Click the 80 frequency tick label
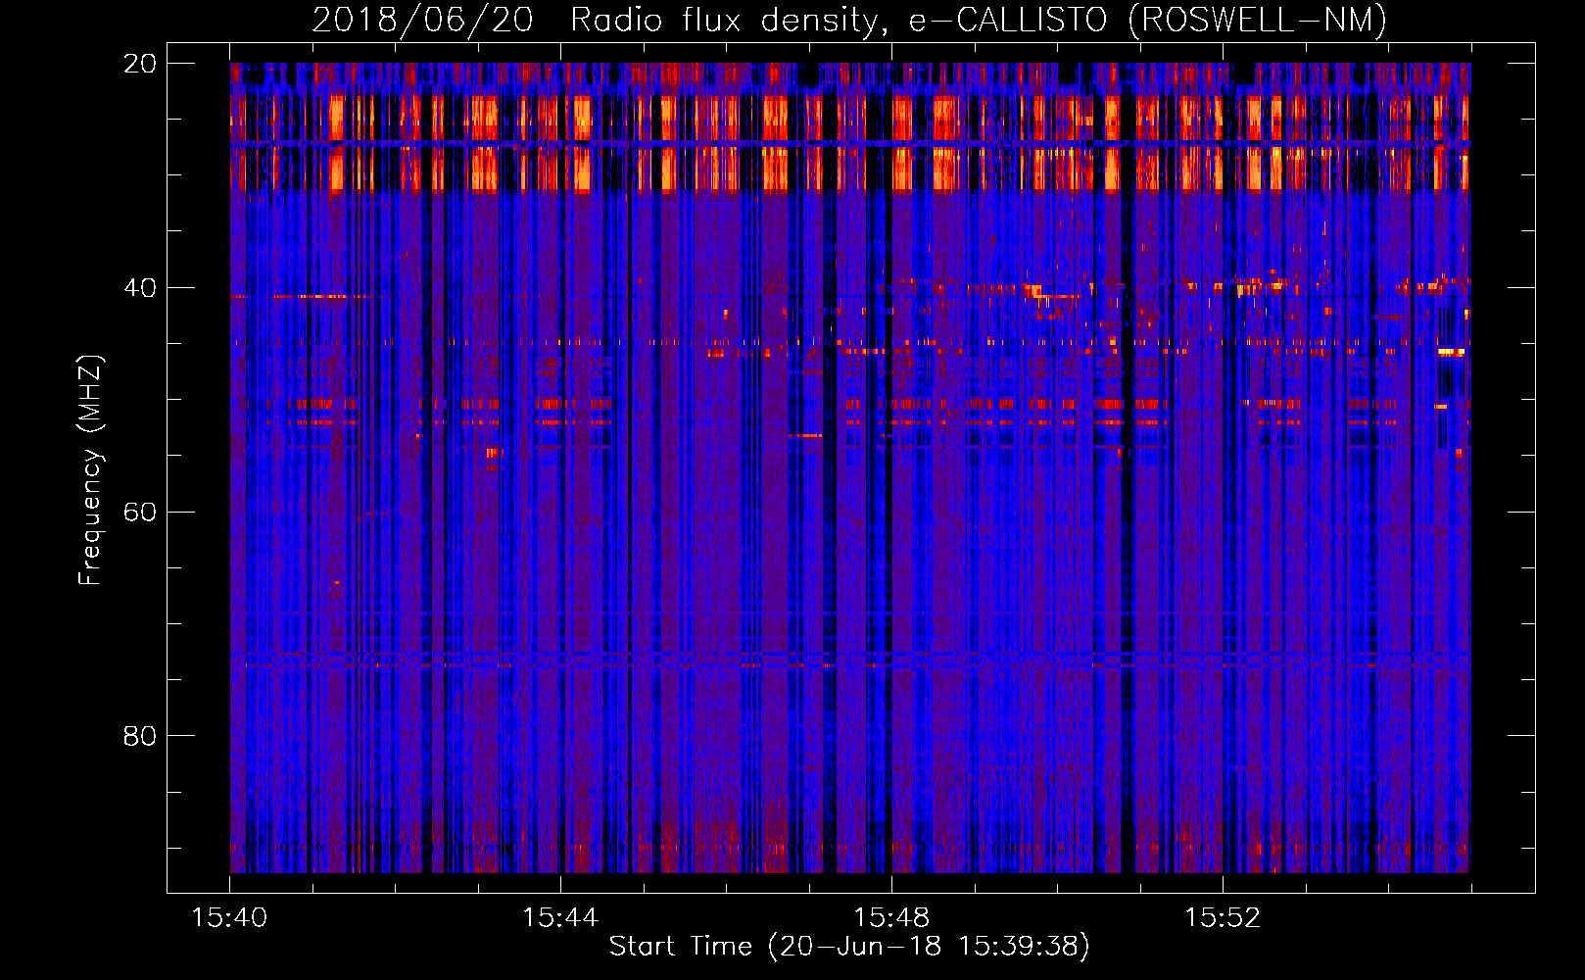This screenshot has height=980, width=1585. [140, 736]
